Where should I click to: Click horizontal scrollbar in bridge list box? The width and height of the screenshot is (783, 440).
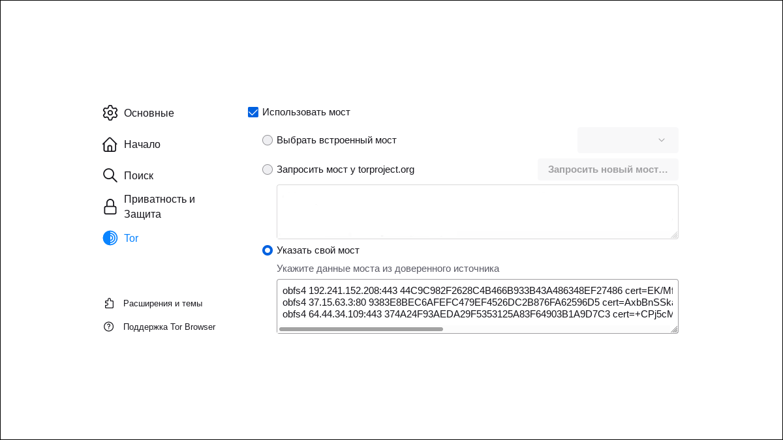[x=361, y=329]
